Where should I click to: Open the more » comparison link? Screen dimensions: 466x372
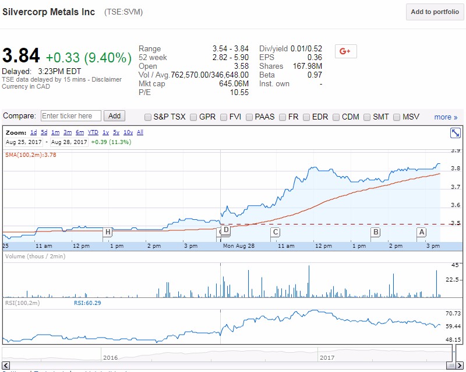(446, 117)
